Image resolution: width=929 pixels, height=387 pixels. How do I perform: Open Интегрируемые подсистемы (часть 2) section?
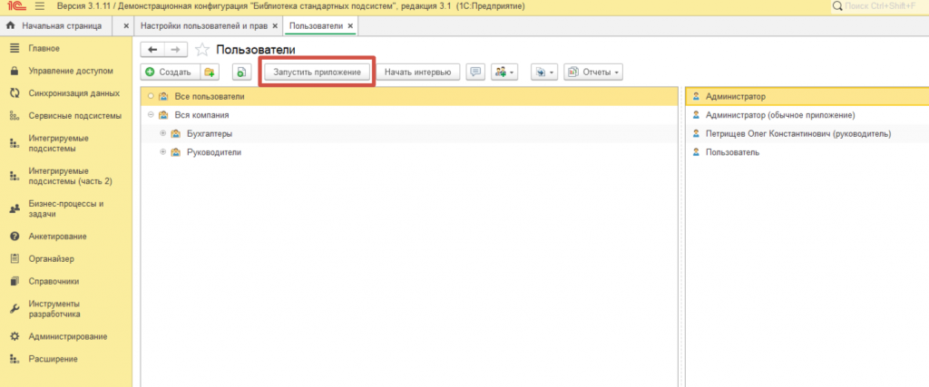[x=70, y=176]
